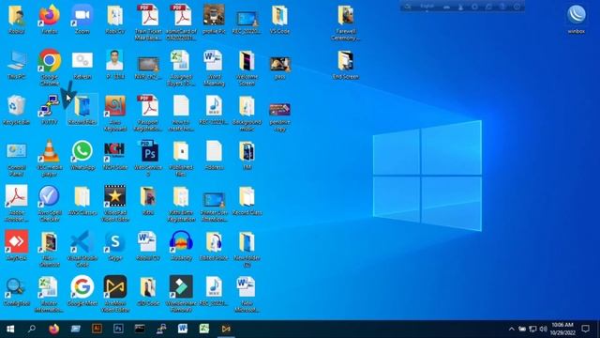
Task: Select the End Screen folder
Action: click(346, 64)
